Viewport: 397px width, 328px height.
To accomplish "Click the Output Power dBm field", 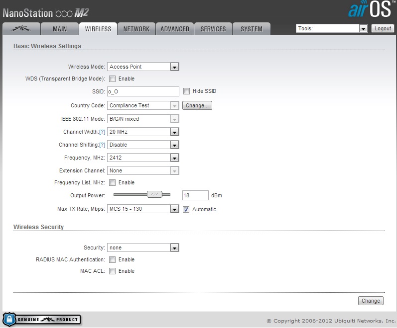I will (x=195, y=195).
